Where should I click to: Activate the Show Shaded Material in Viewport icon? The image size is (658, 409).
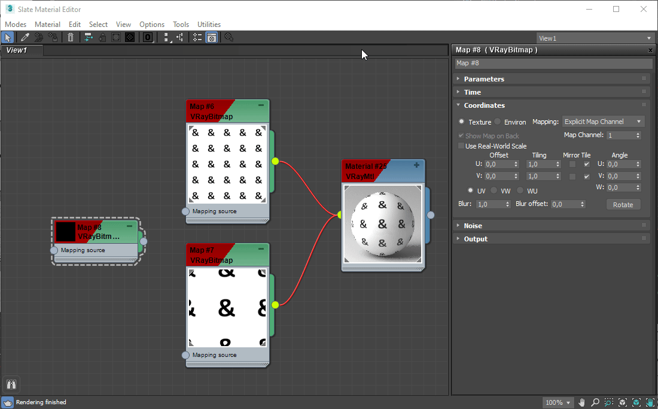(x=115, y=37)
